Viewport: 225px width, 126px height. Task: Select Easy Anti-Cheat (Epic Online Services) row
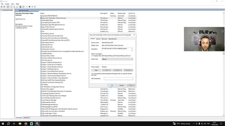pyautogui.click(x=88, y=18)
